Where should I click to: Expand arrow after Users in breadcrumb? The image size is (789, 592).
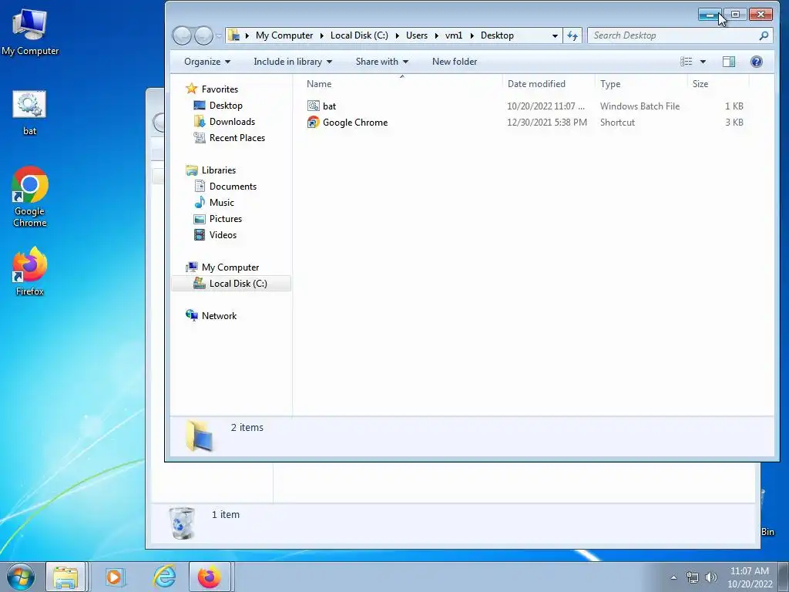436,35
